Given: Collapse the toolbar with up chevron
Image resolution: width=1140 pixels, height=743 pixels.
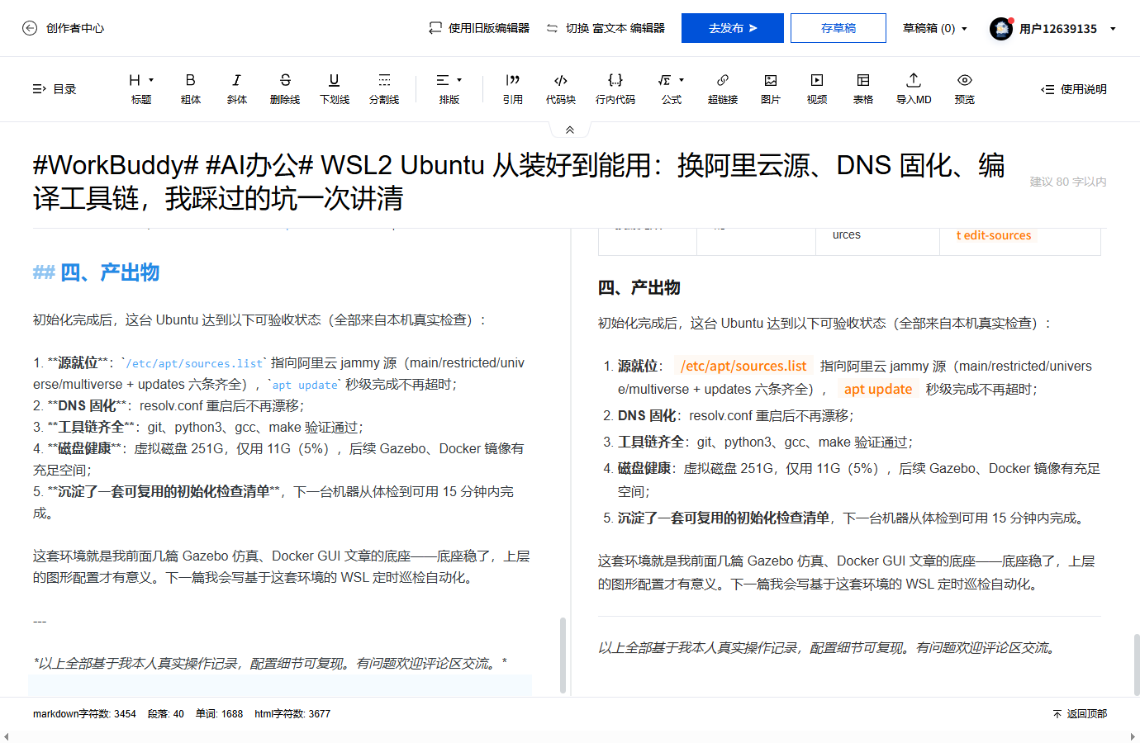Looking at the screenshot, I should pos(570,130).
